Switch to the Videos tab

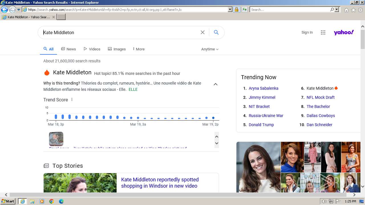[x=92, y=49]
